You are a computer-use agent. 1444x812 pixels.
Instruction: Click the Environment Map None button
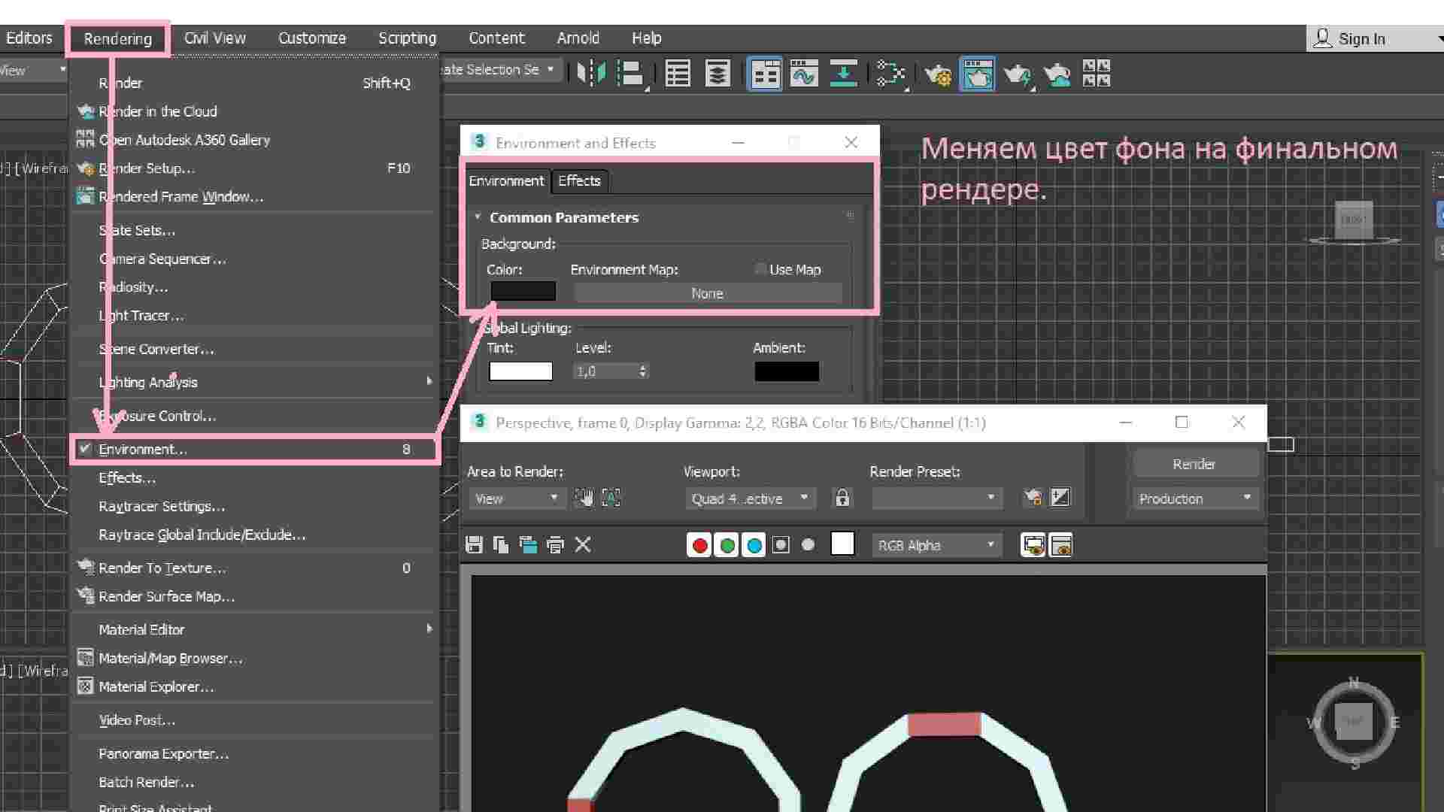(707, 293)
